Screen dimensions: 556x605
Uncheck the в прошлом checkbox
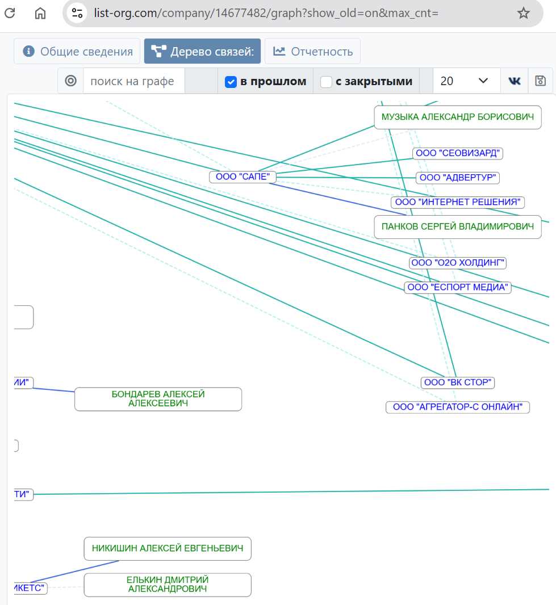[231, 81]
